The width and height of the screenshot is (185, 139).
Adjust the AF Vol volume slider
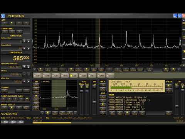point(182,90)
